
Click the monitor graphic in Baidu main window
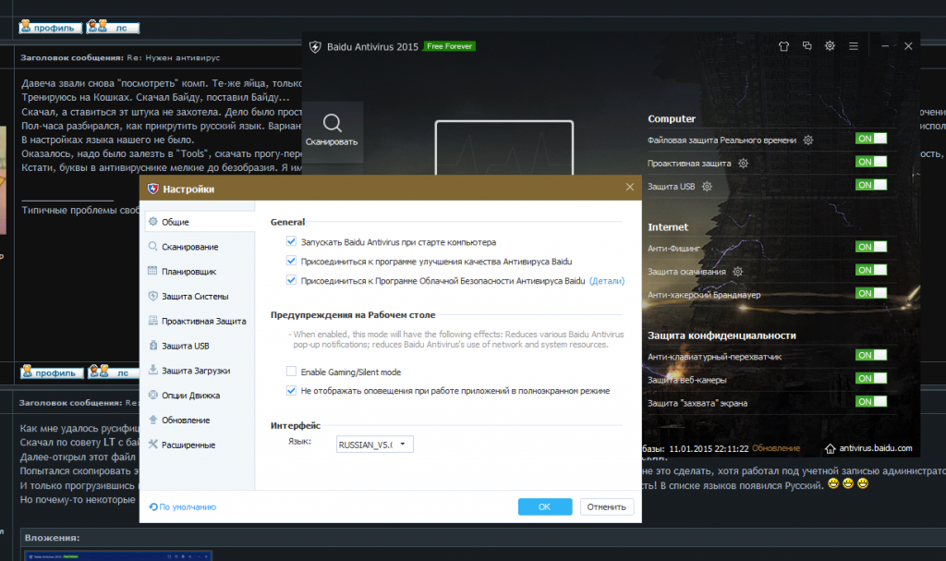pyautogui.click(x=504, y=149)
